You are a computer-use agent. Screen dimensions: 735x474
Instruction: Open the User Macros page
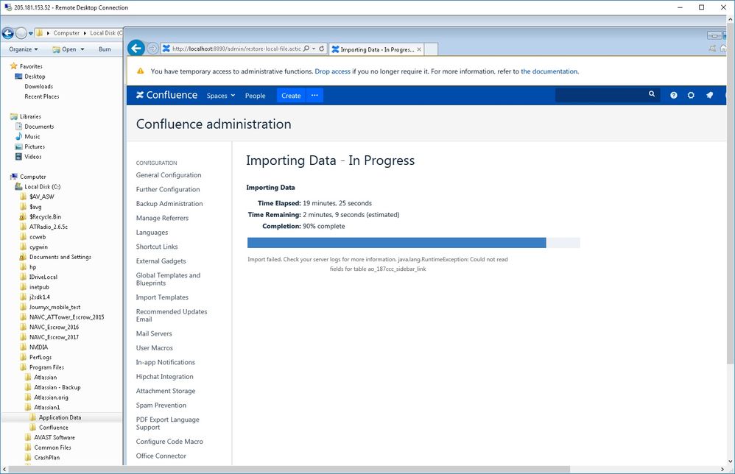pyautogui.click(x=154, y=348)
